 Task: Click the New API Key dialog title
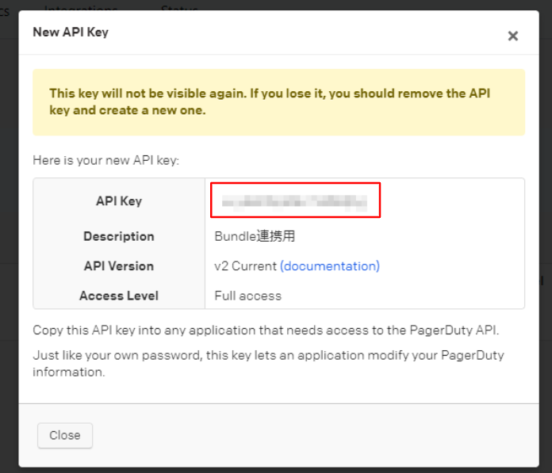(71, 32)
